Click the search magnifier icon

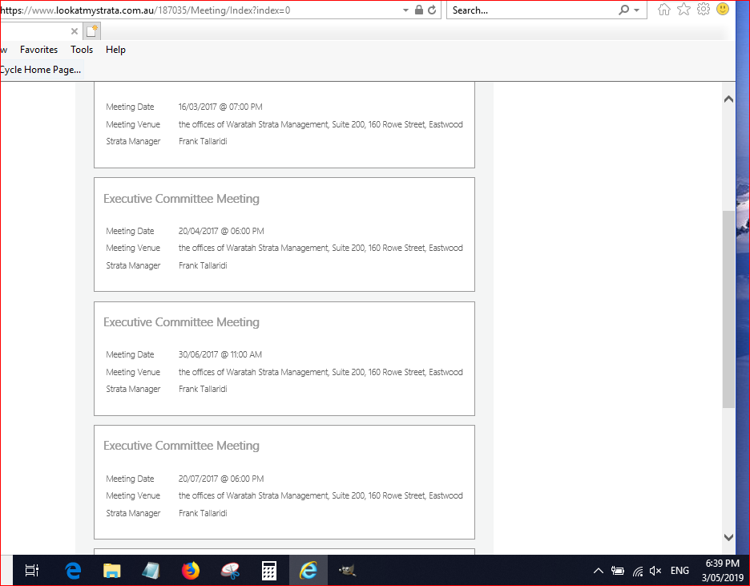click(623, 10)
